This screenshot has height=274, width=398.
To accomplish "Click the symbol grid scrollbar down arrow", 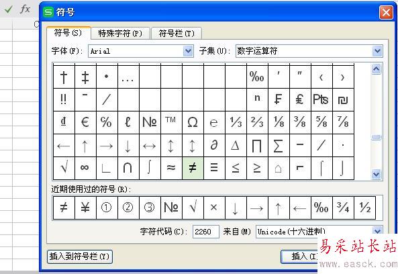I will 376,174.
